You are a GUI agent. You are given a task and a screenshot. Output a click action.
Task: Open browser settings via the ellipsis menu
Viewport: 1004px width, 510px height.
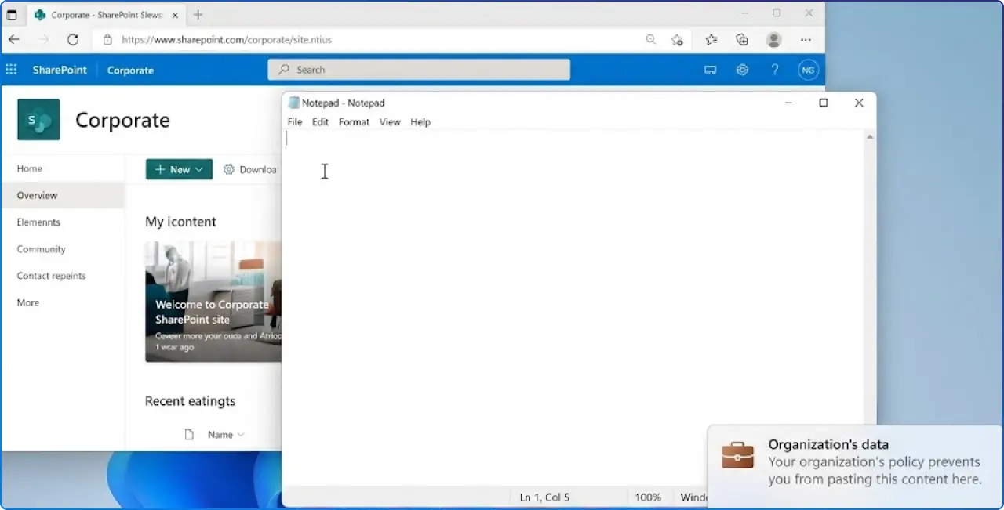click(806, 39)
